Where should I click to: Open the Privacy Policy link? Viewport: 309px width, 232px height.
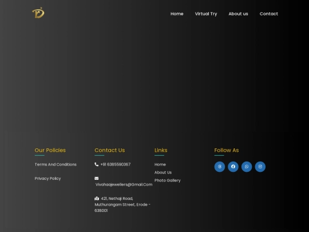coord(47,179)
